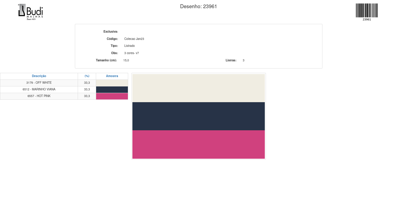Pick the off white sample swatch in table
Screen dimensions: 396x198
[x=112, y=83]
